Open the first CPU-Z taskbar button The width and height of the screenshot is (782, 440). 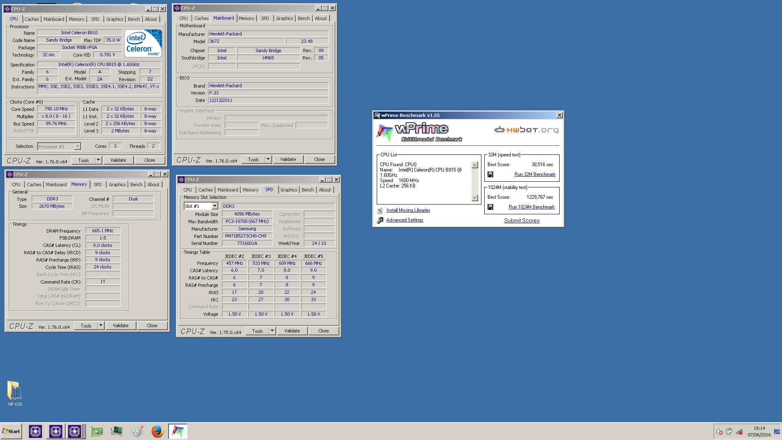(35, 431)
